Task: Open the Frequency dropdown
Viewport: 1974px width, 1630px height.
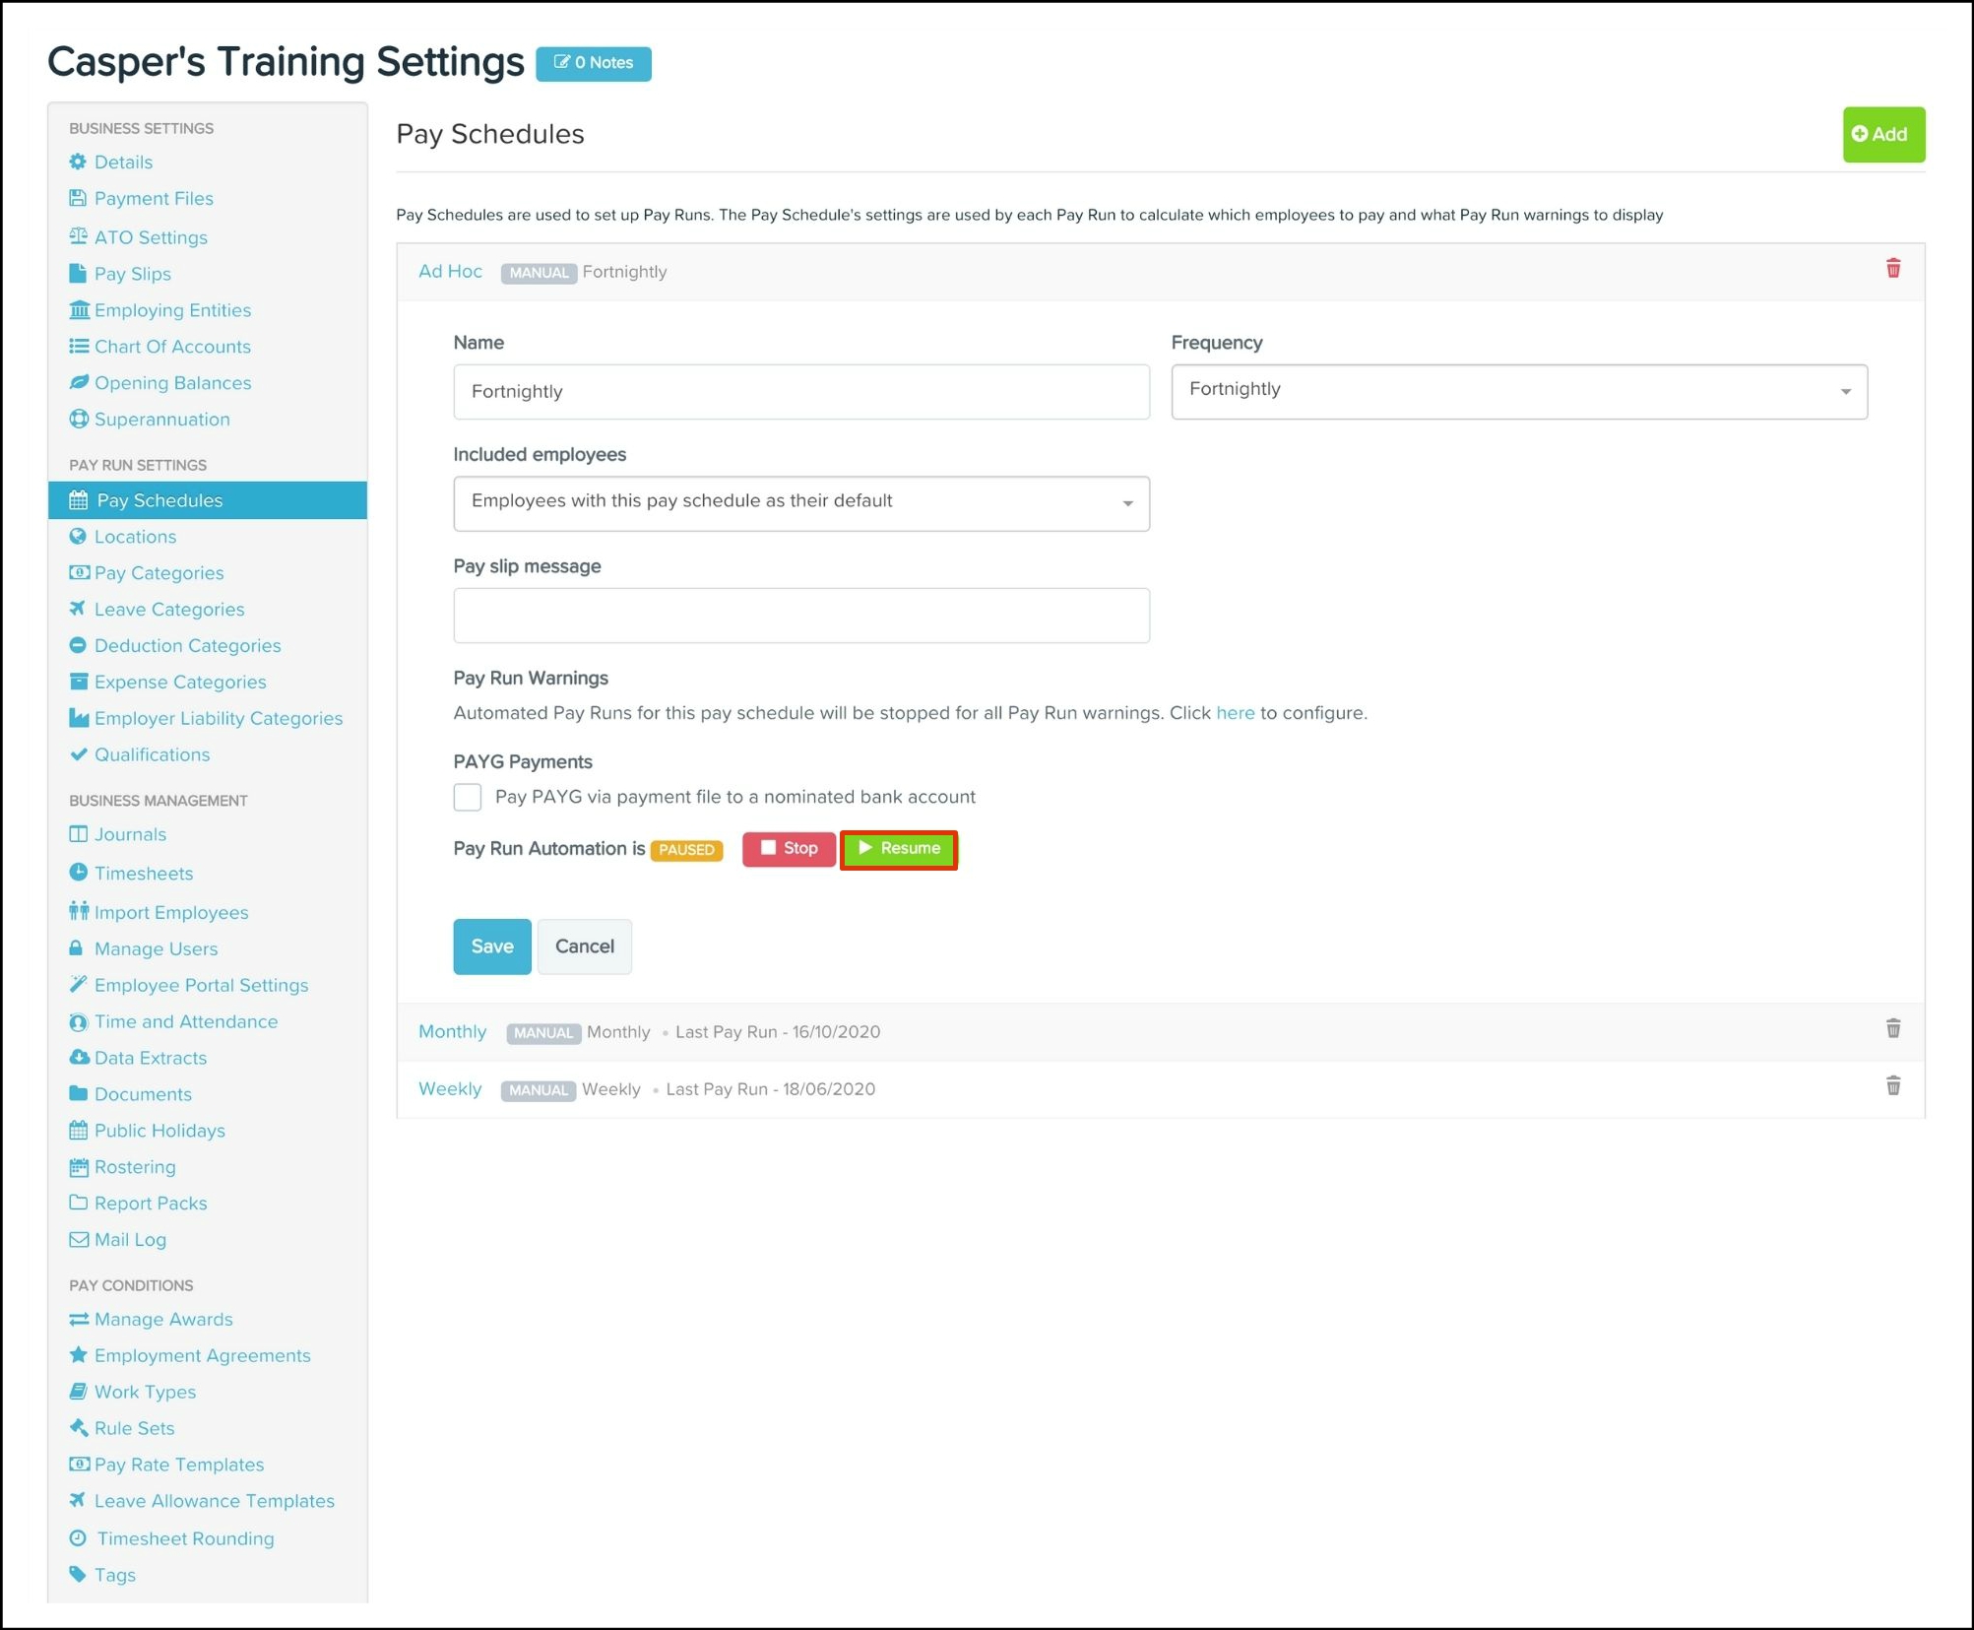Action: point(1518,391)
